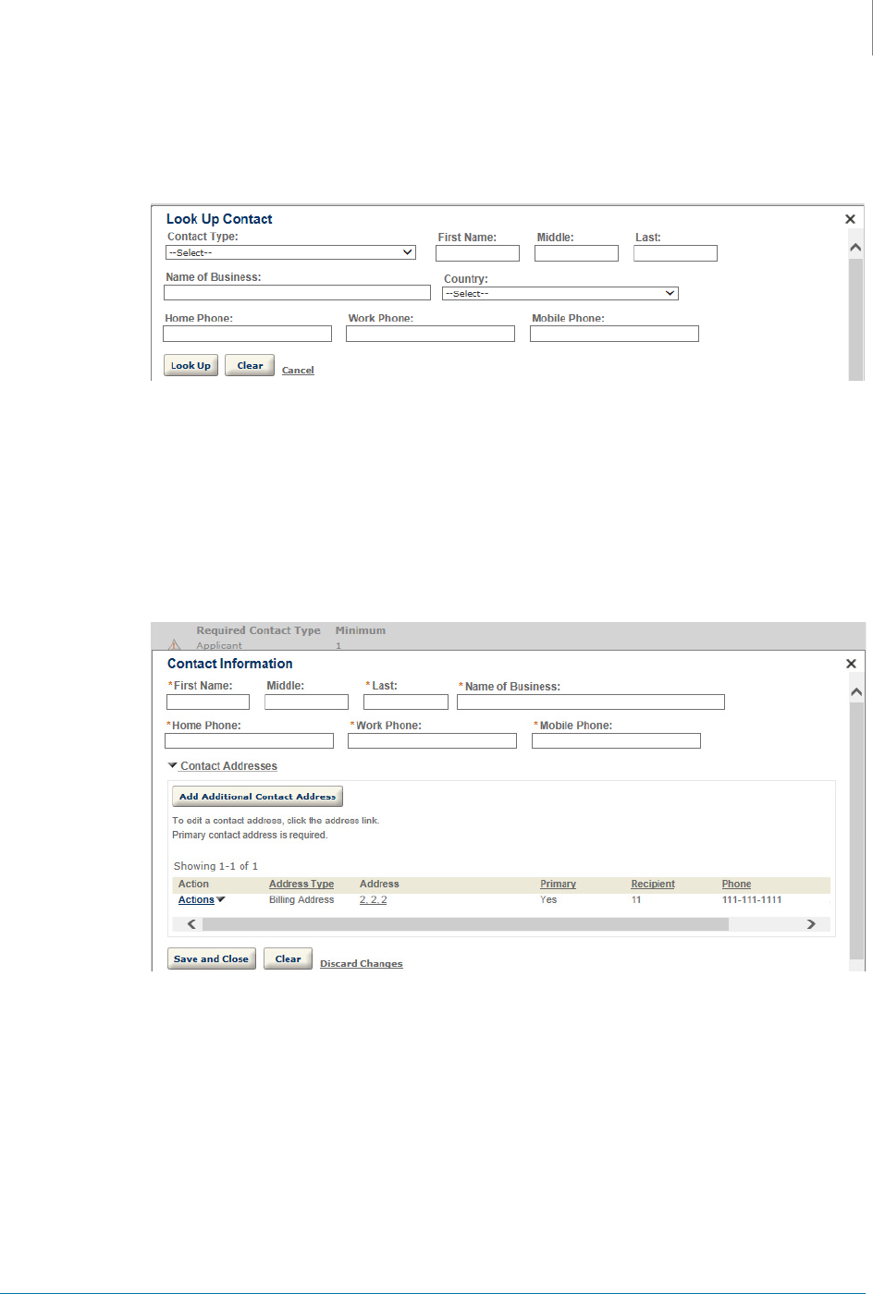Open the 2, 2, 2 address link

[373, 900]
